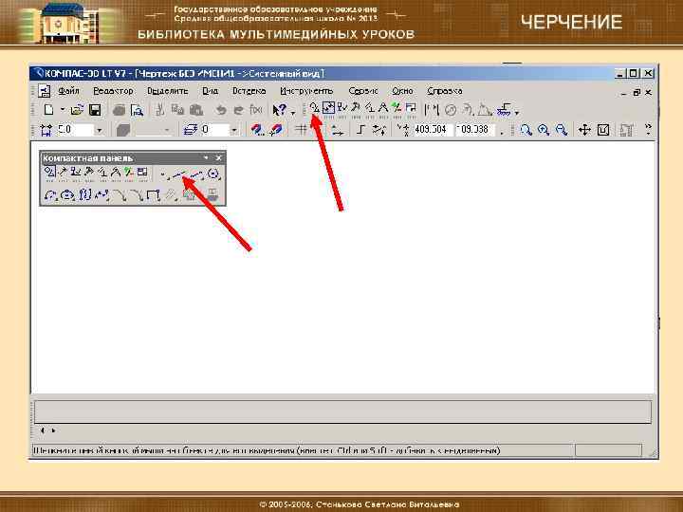This screenshot has height=512, width=683.
Task: Open the Выделить menu
Action: (168, 91)
